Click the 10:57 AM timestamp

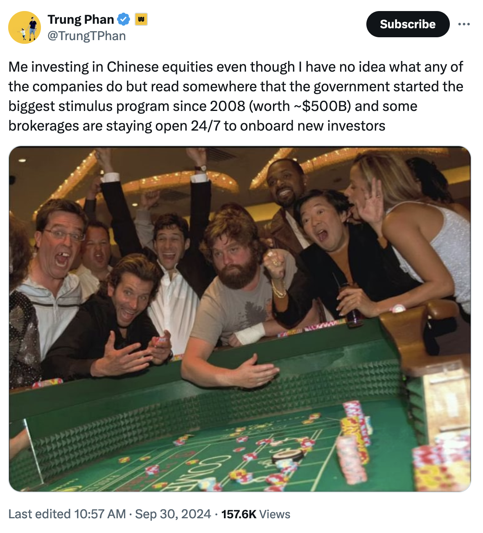tap(99, 514)
